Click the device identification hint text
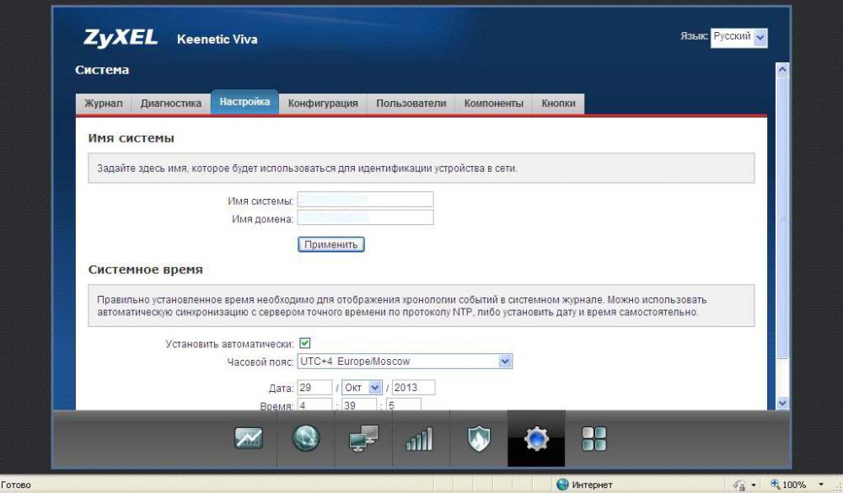The image size is (843, 493). (x=307, y=169)
